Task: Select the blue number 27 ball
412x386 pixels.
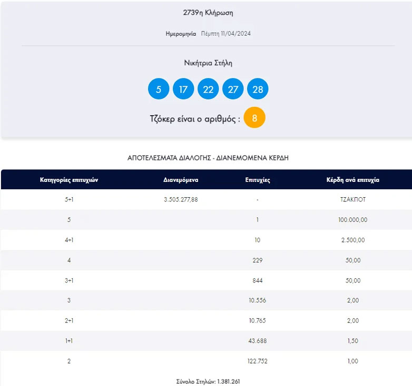Action: pyautogui.click(x=233, y=89)
